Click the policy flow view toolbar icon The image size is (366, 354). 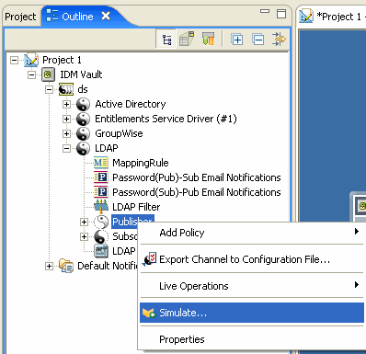pyautogui.click(x=187, y=39)
